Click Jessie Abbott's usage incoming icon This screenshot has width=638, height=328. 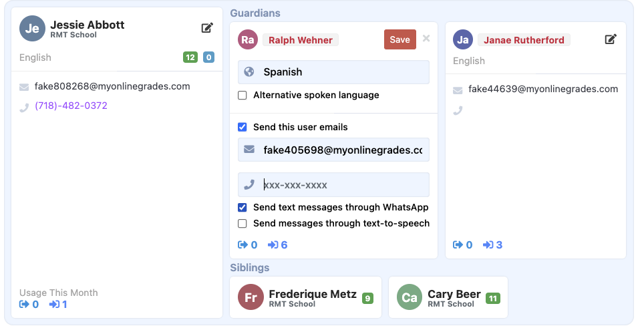pos(53,305)
